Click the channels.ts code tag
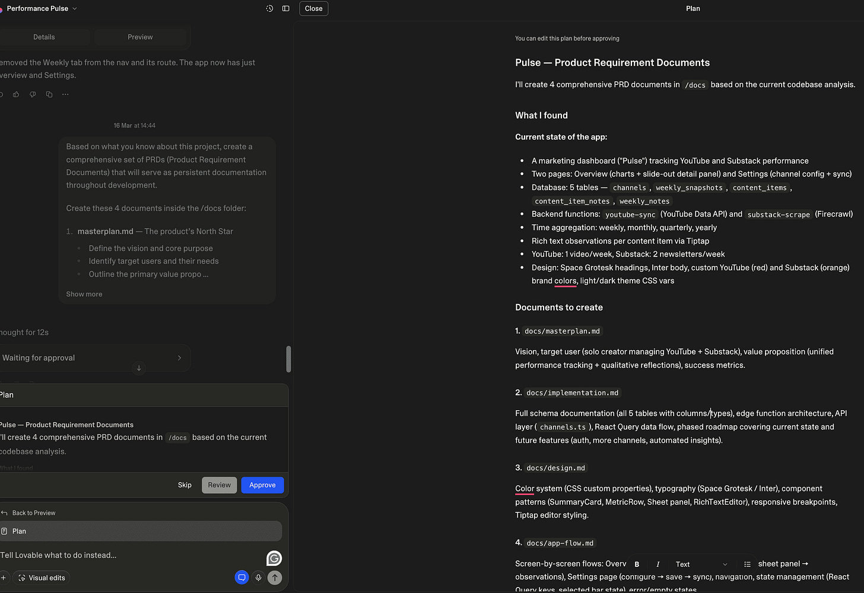 tap(563, 427)
